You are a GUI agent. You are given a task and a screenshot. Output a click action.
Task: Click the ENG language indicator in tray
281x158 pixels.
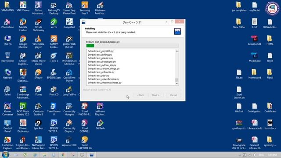(x=261, y=155)
